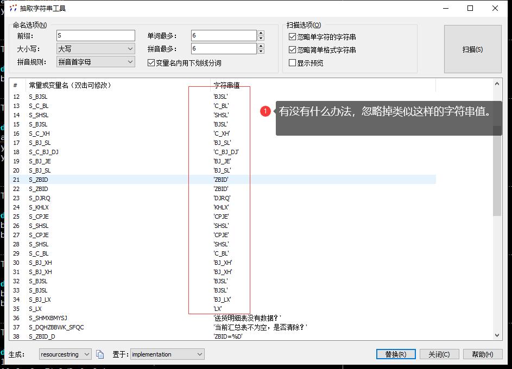Decrease 拼音最多 value with down arrow

point(261,51)
